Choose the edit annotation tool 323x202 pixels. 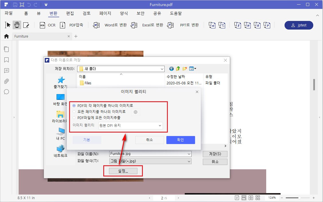tap(26, 25)
